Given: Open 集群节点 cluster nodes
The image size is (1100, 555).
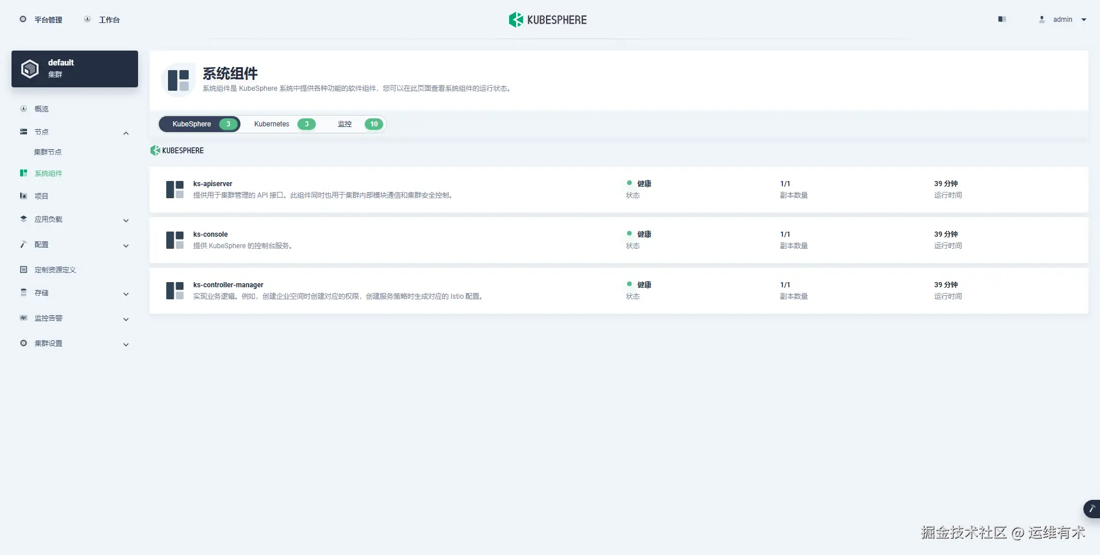Looking at the screenshot, I should (x=48, y=152).
